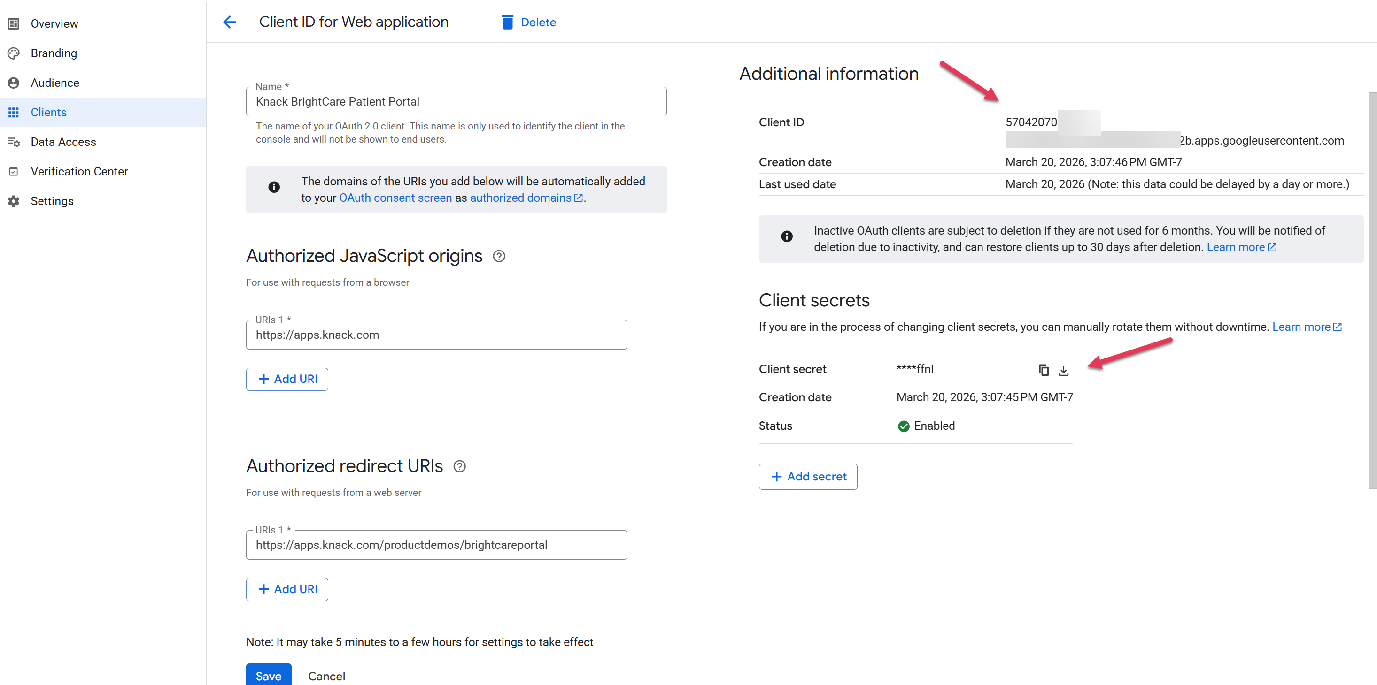This screenshot has width=1377, height=685.
Task: Select Data Access in sidebar
Action: [63, 142]
